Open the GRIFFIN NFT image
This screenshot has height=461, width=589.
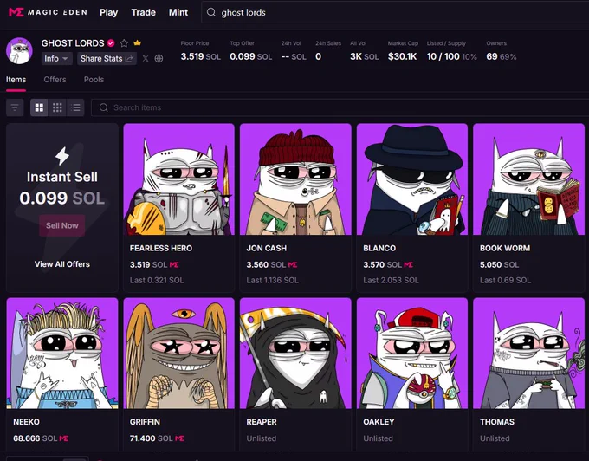click(178, 354)
